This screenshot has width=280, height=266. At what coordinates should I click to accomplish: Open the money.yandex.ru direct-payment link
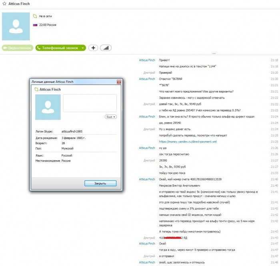coord(188,142)
